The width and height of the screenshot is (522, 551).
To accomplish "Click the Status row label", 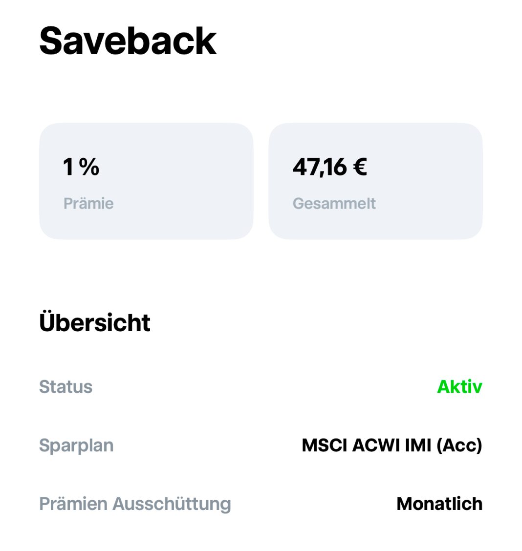I will pyautogui.click(x=65, y=387).
